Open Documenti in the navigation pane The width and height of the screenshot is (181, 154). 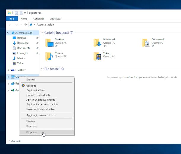(23, 48)
